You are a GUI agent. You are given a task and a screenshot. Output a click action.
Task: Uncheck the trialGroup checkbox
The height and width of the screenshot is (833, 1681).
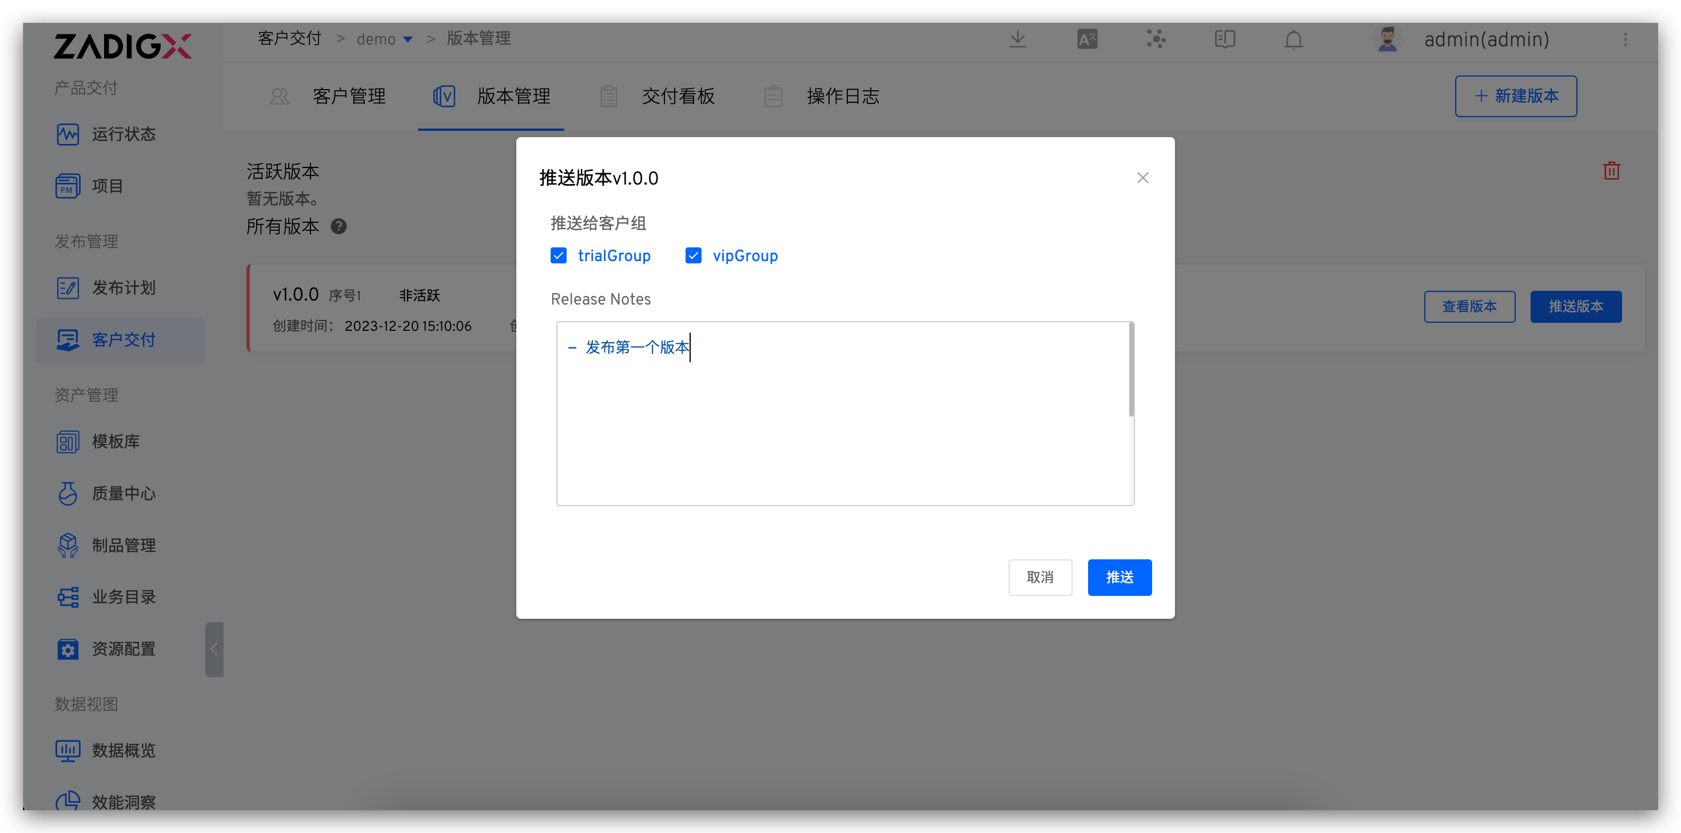[559, 256]
